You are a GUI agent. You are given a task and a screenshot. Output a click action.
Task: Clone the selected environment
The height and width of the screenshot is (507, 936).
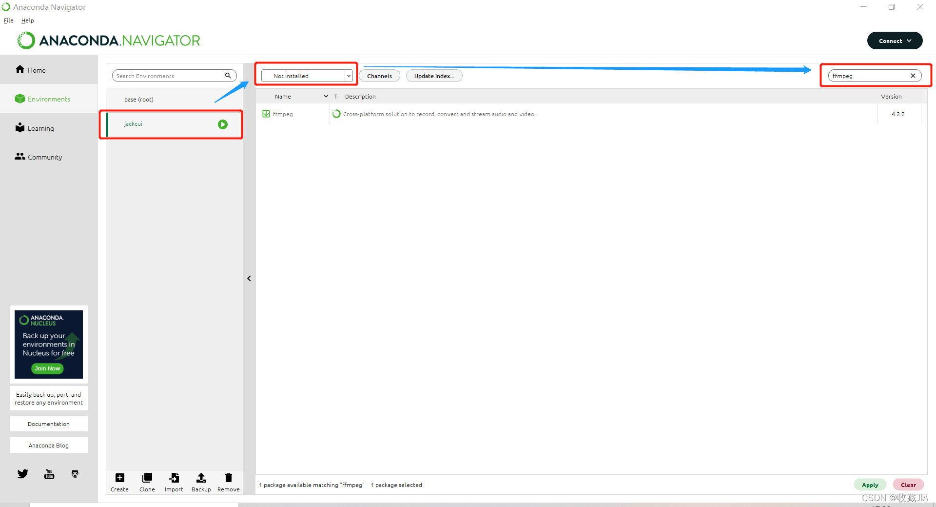147,482
